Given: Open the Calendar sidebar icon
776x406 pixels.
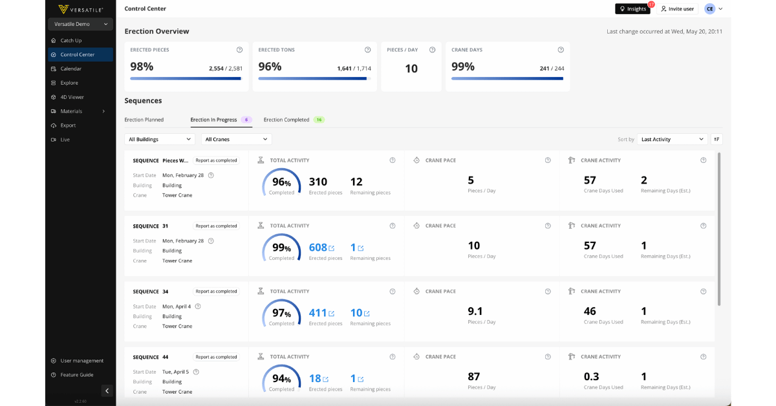Looking at the screenshot, I should coord(54,69).
